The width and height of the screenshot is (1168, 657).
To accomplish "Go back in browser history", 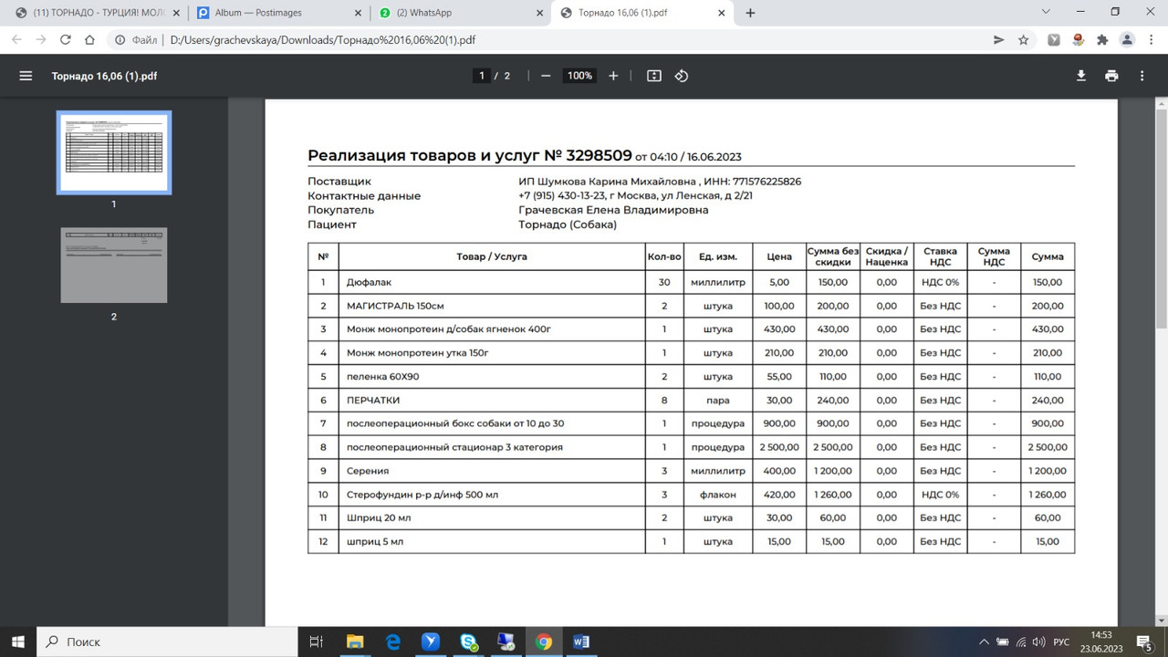I will coord(16,40).
